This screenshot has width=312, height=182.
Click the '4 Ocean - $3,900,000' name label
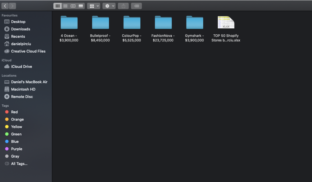(x=69, y=38)
